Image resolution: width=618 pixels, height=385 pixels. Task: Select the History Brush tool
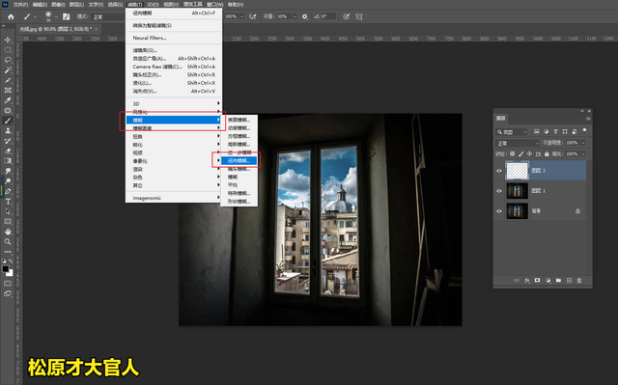[x=8, y=141]
